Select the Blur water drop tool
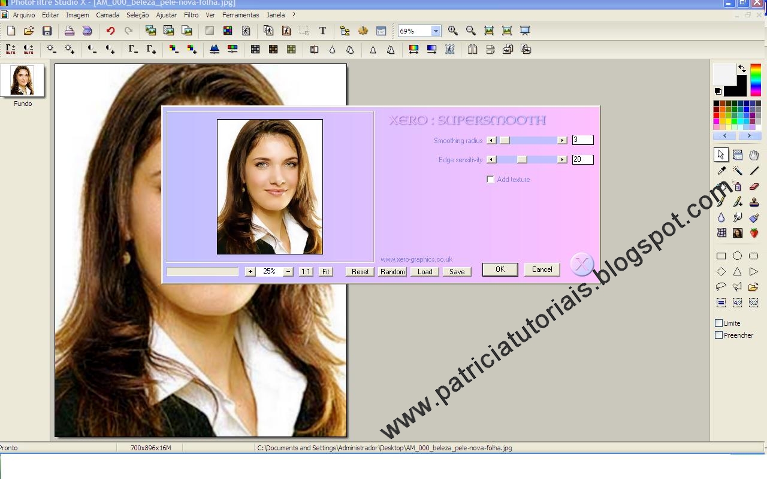Viewport: 767px width, 479px height. click(721, 218)
